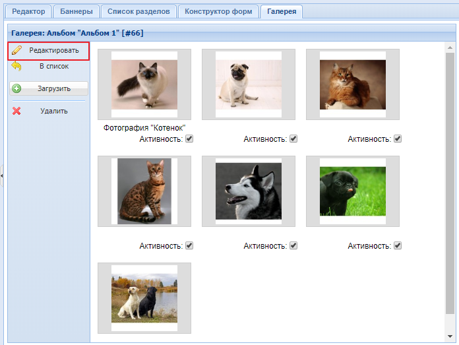This screenshot has height=345, width=459.
Task: Click the red X delete icon
Action: pos(16,111)
